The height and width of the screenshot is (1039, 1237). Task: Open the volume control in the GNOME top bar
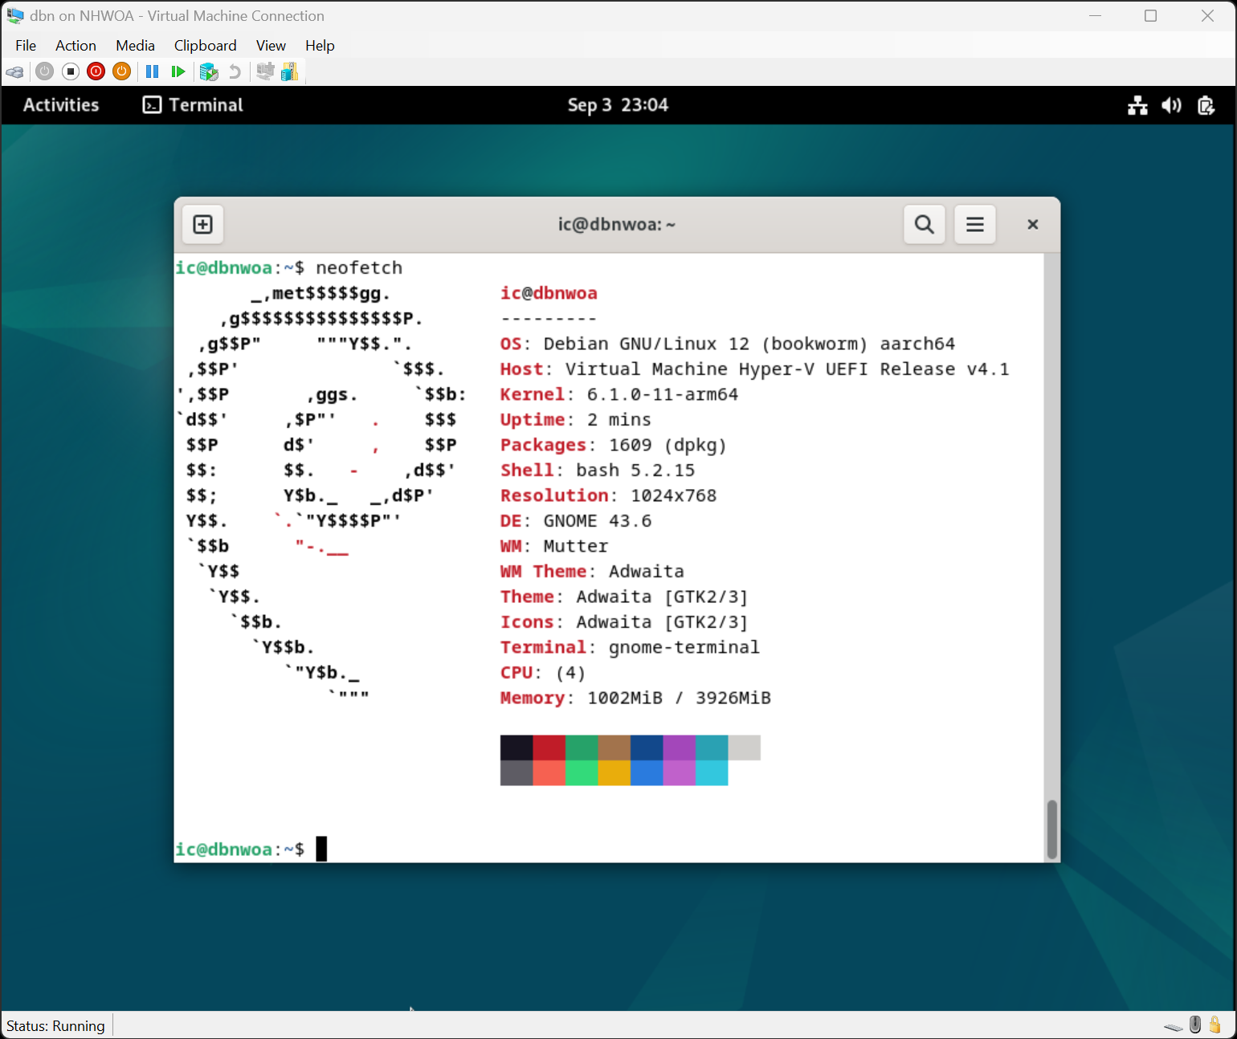[x=1172, y=105]
